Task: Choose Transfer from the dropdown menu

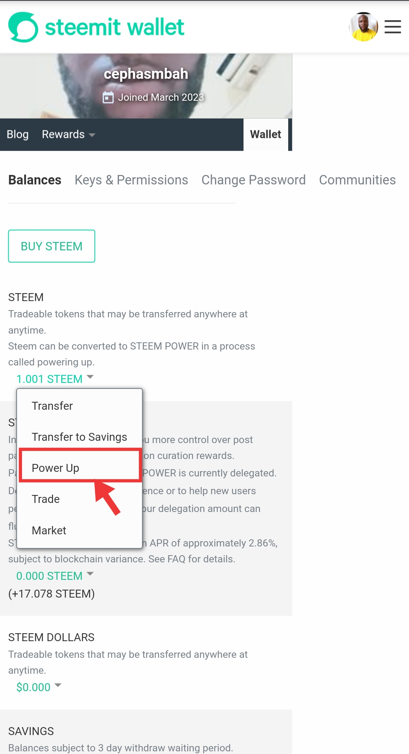Action: pyautogui.click(x=52, y=406)
